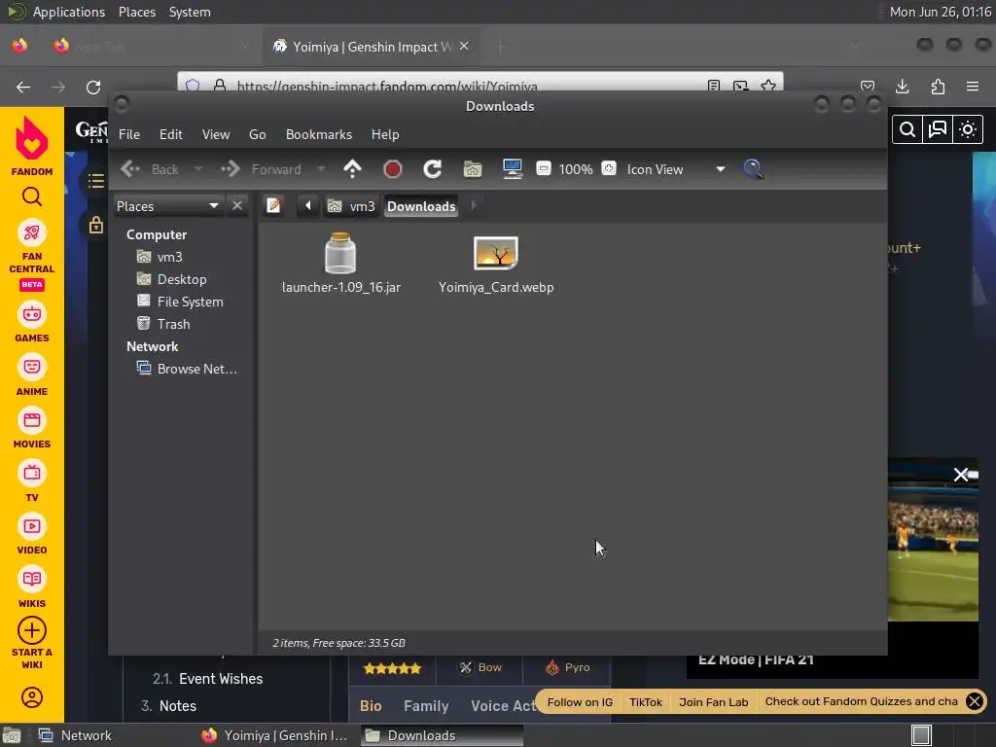Toggle light theme sun icon on wiki
996x747 pixels.
click(x=968, y=129)
